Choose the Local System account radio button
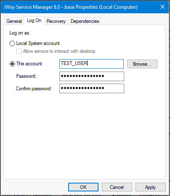The height and width of the screenshot is (196, 170). 12,43
